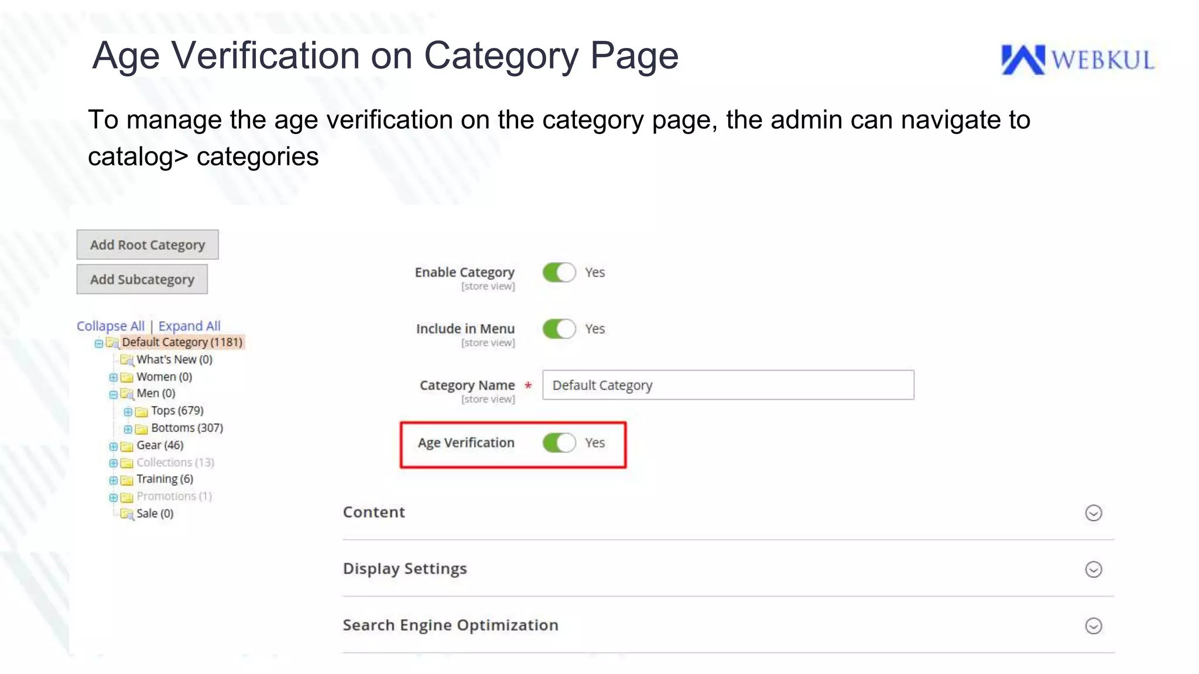Viewport: 1199px width, 674px height.
Task: Select Promotions (1) category
Action: [174, 496]
